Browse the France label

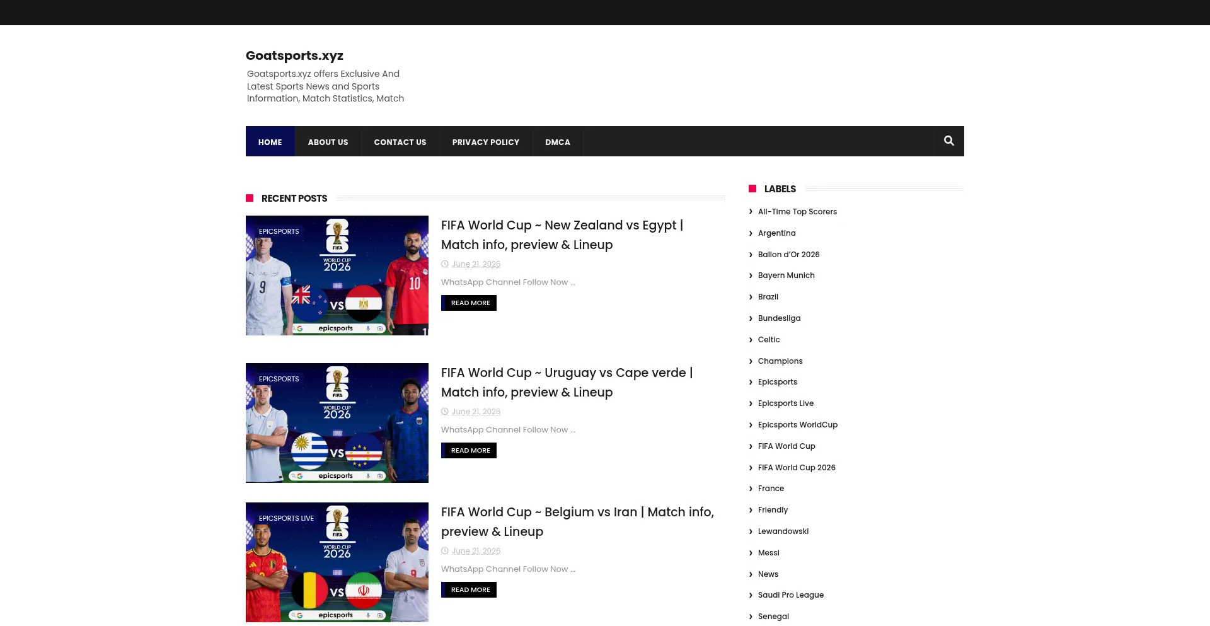tap(771, 489)
